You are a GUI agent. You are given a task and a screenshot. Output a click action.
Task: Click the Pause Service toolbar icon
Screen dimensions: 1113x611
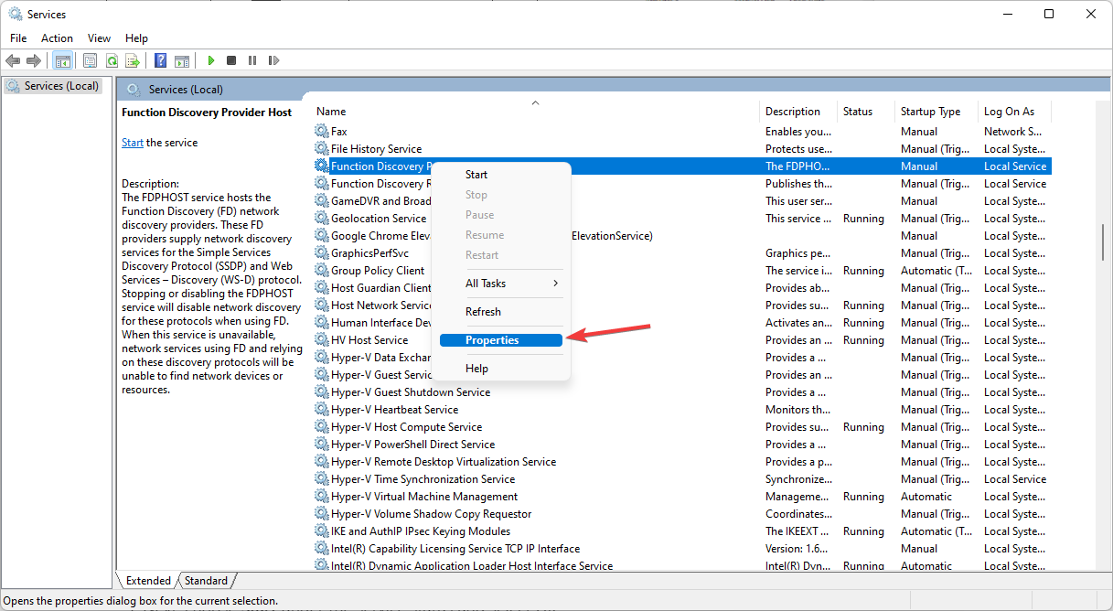pos(252,60)
